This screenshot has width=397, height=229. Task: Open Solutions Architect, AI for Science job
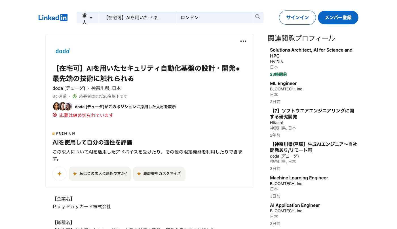coord(311,53)
